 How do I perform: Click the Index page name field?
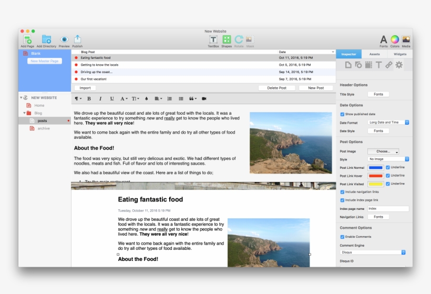tap(388, 209)
